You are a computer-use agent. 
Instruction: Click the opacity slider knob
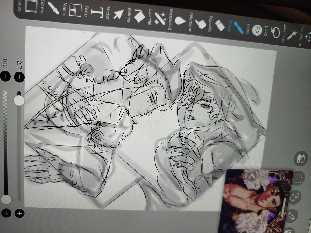(x=6, y=200)
